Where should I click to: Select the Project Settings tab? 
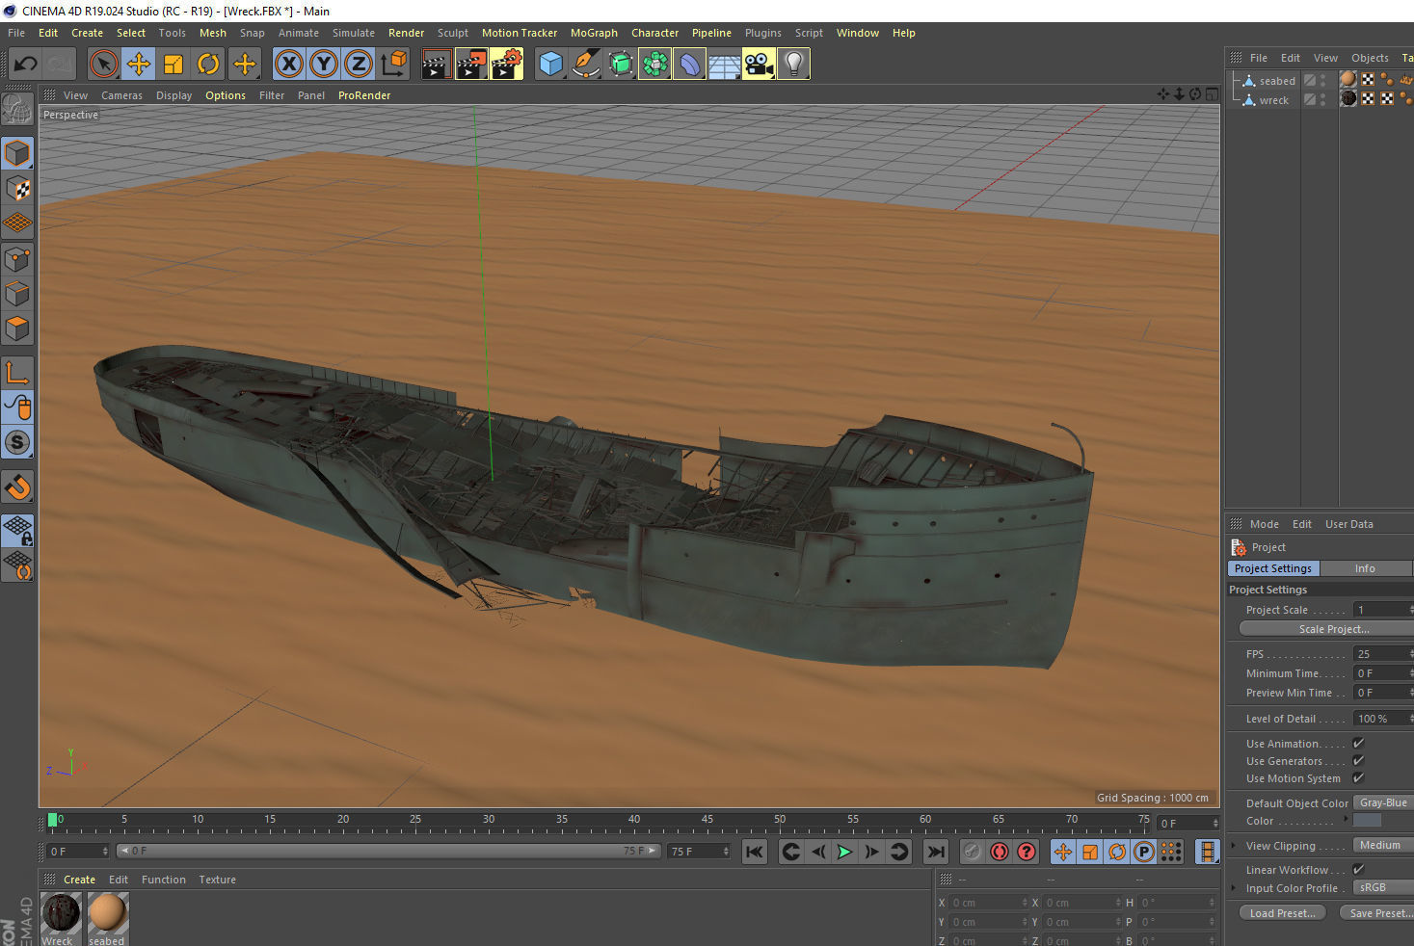click(1273, 568)
